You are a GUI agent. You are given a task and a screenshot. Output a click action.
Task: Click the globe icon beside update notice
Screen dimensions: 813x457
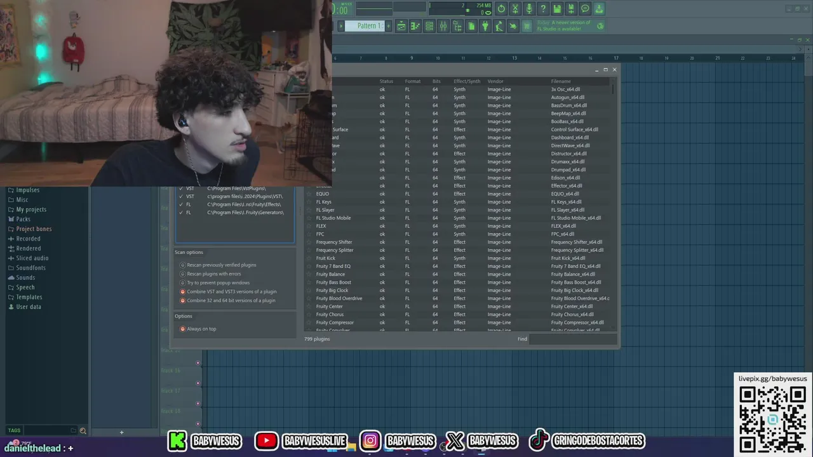coord(600,26)
